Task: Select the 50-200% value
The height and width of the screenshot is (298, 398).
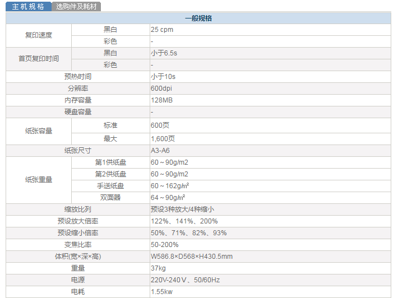Action: tap(164, 245)
